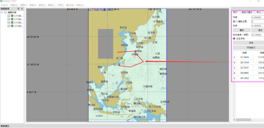Image resolution: width=264 pixels, height=128 pixels.
Task: Click the fourth chart's map icon
Action: coord(12,26)
